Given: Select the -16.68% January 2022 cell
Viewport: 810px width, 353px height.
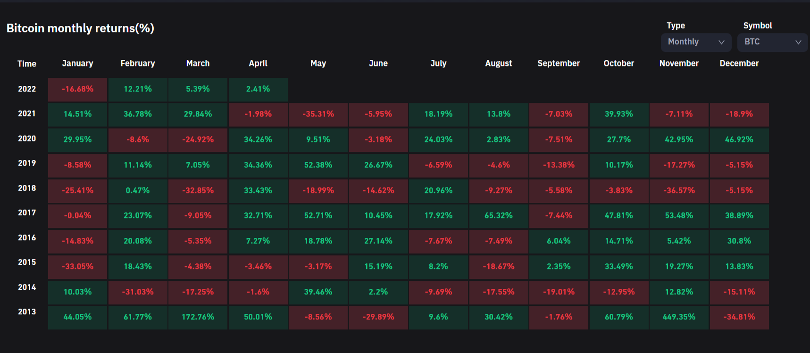Looking at the screenshot, I should coord(77,89).
